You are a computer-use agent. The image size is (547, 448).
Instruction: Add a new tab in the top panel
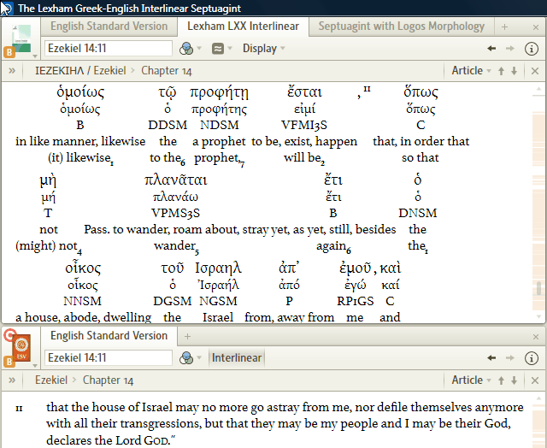click(504, 27)
